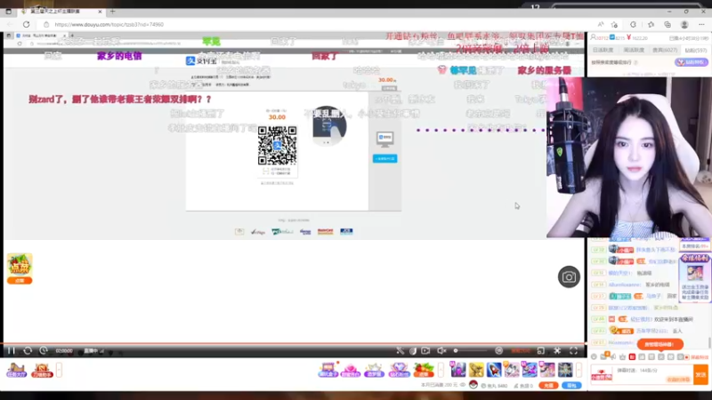Open the second red activity icon below player
Viewport: 712px width, 400px height.
click(42, 370)
